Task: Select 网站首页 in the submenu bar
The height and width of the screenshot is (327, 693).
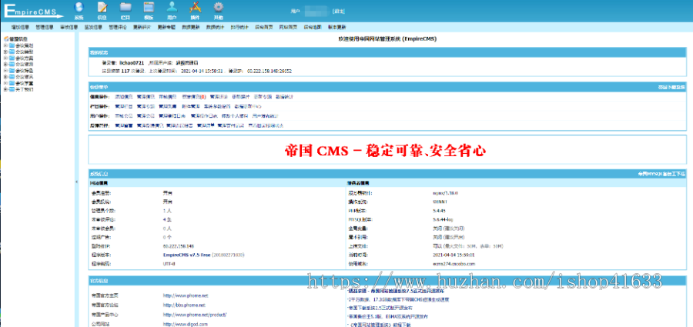Action: [288, 27]
